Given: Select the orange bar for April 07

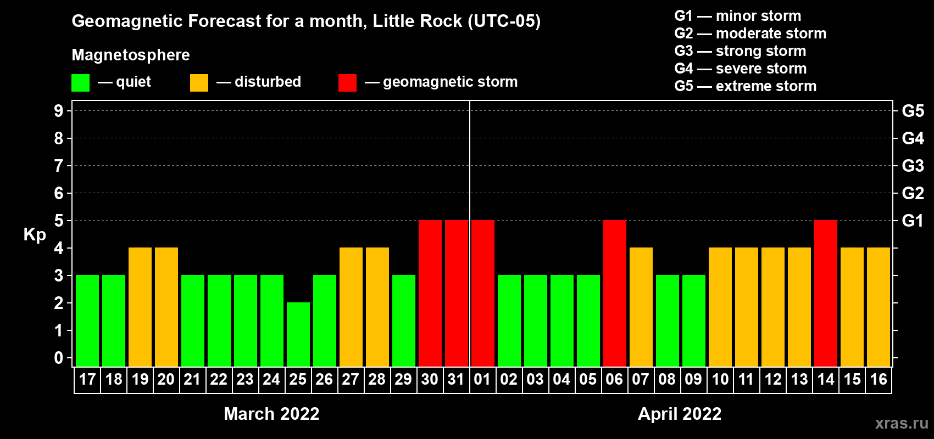Looking at the screenshot, I should (x=641, y=307).
